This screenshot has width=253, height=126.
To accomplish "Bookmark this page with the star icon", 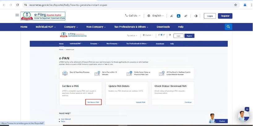I will pyautogui.click(x=236, y=5).
